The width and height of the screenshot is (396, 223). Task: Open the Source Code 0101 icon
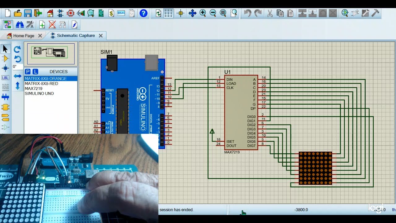pos(121,13)
